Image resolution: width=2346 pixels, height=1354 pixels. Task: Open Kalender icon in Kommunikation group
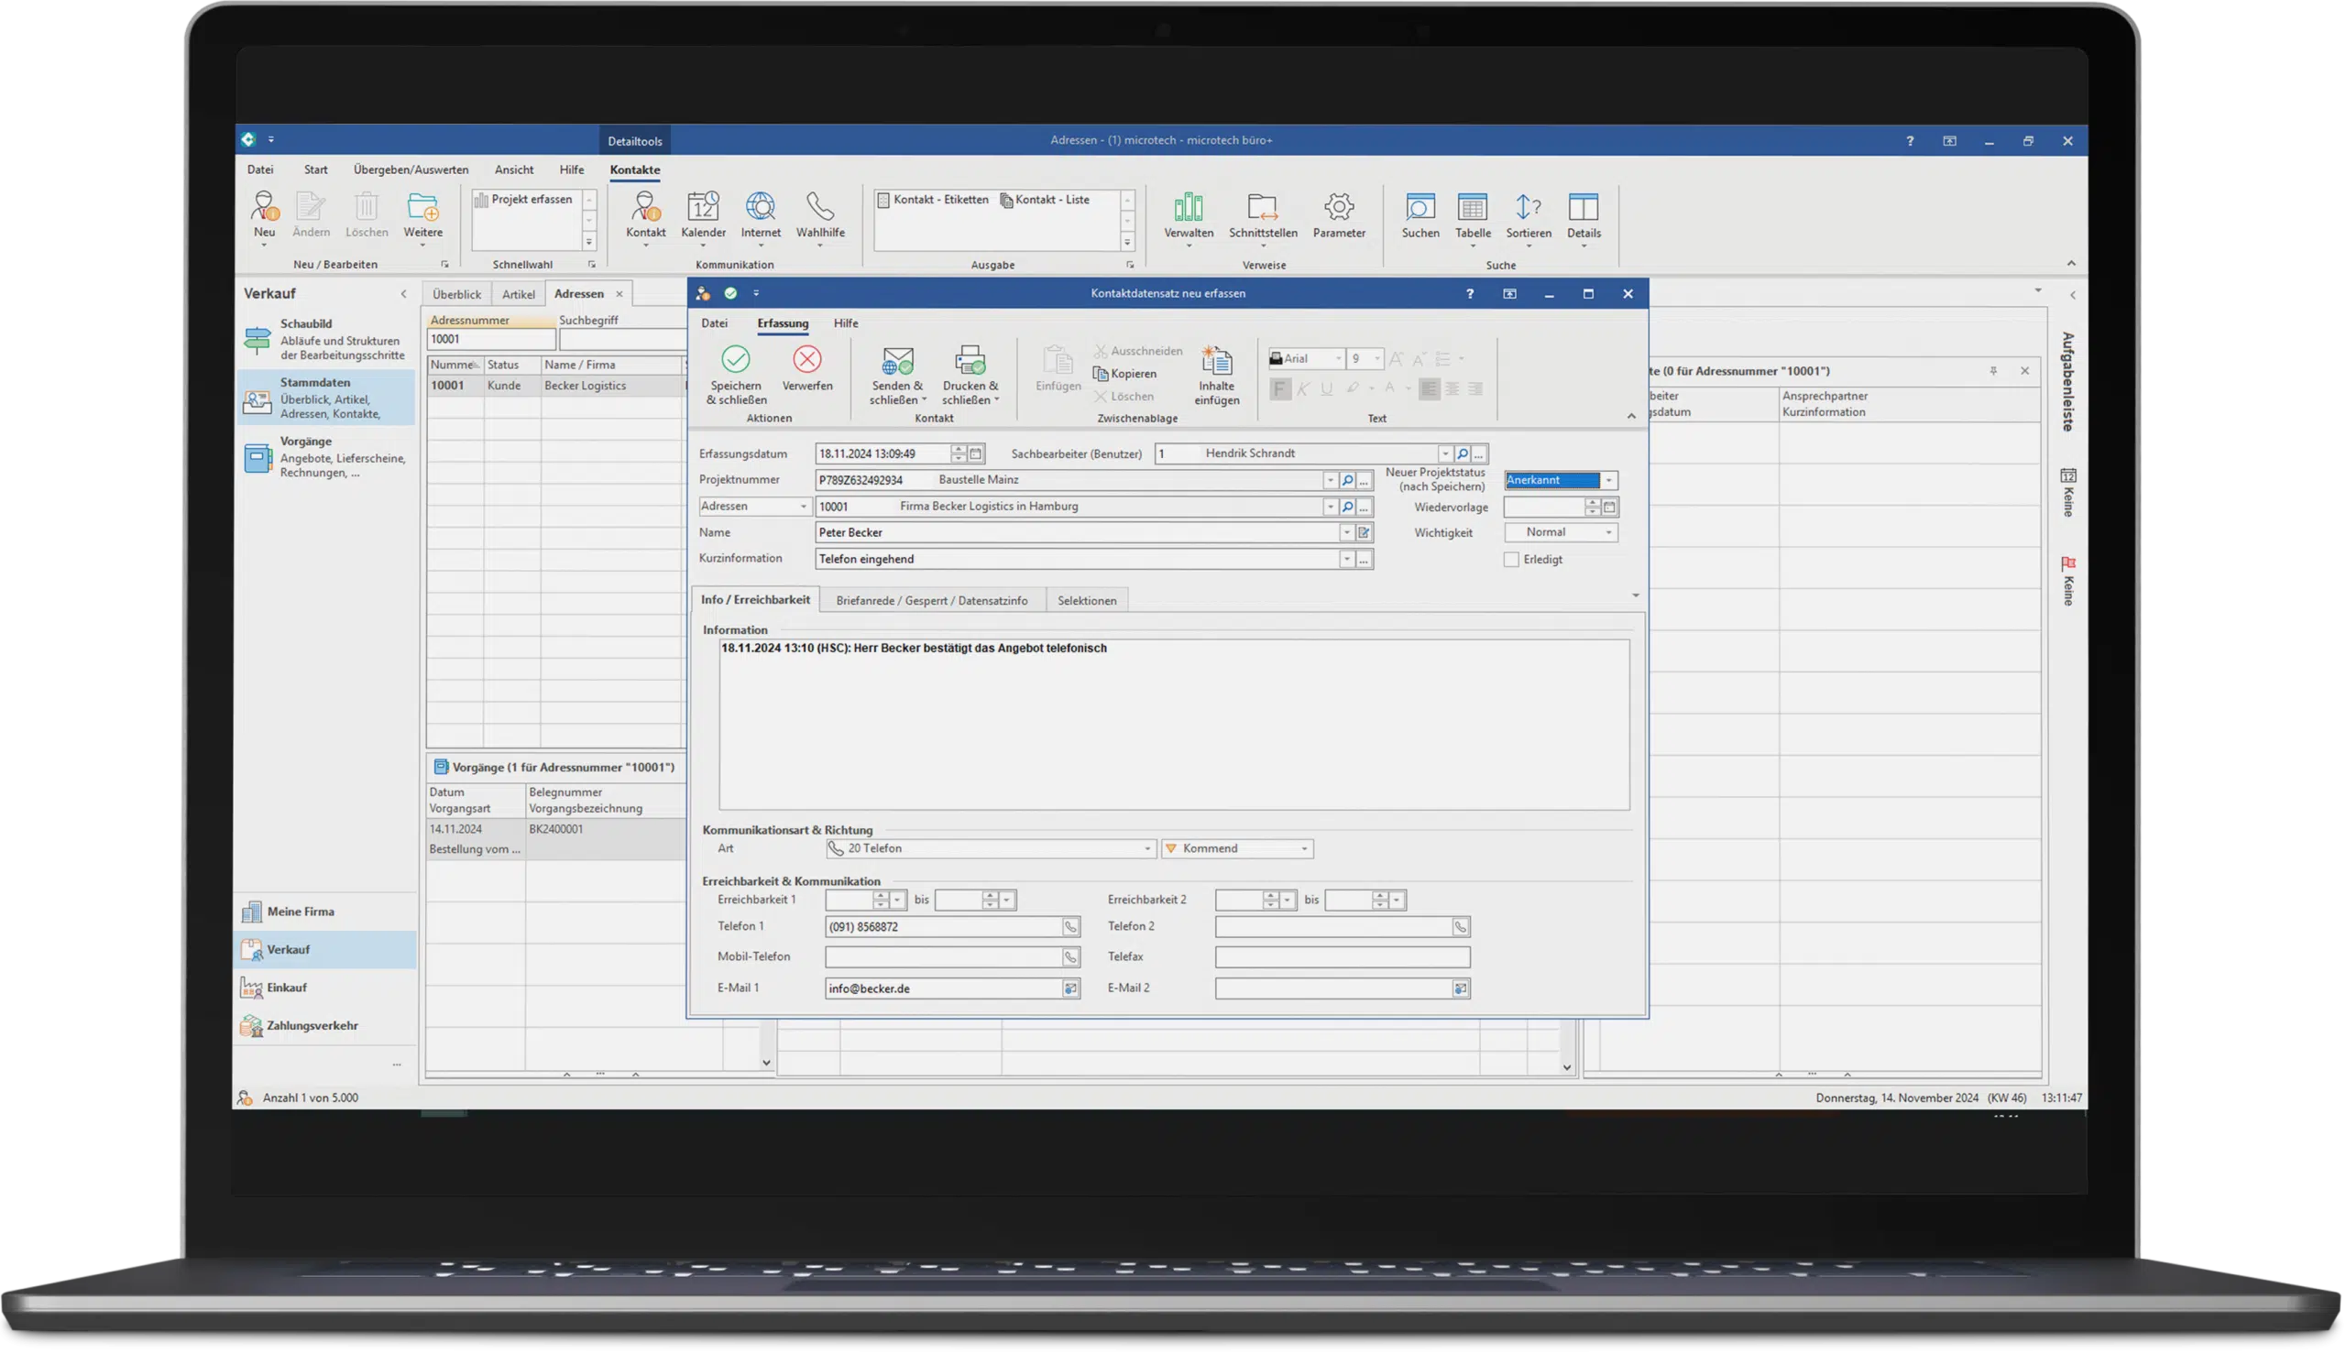[702, 207]
